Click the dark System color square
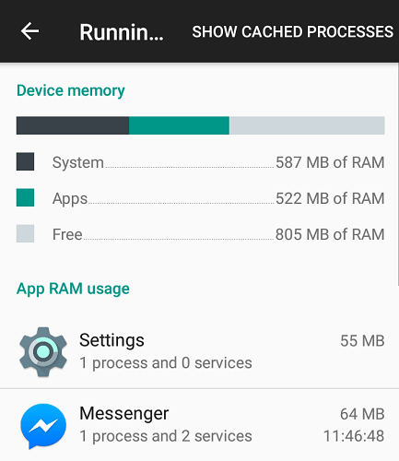399x461 pixels. click(x=25, y=161)
